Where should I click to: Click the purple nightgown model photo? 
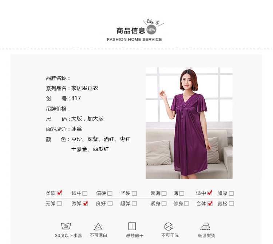(x=189, y=123)
